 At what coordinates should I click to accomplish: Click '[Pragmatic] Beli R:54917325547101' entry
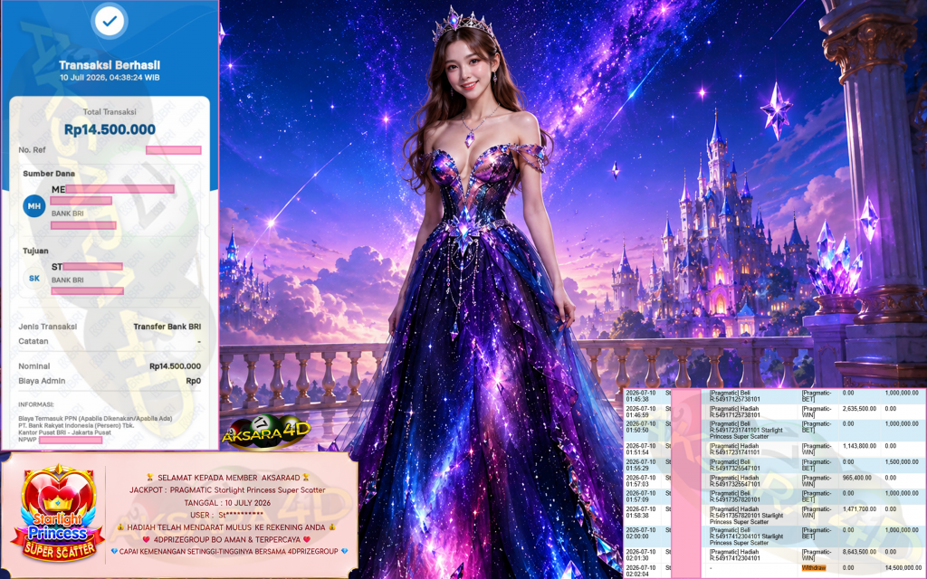coord(735,465)
